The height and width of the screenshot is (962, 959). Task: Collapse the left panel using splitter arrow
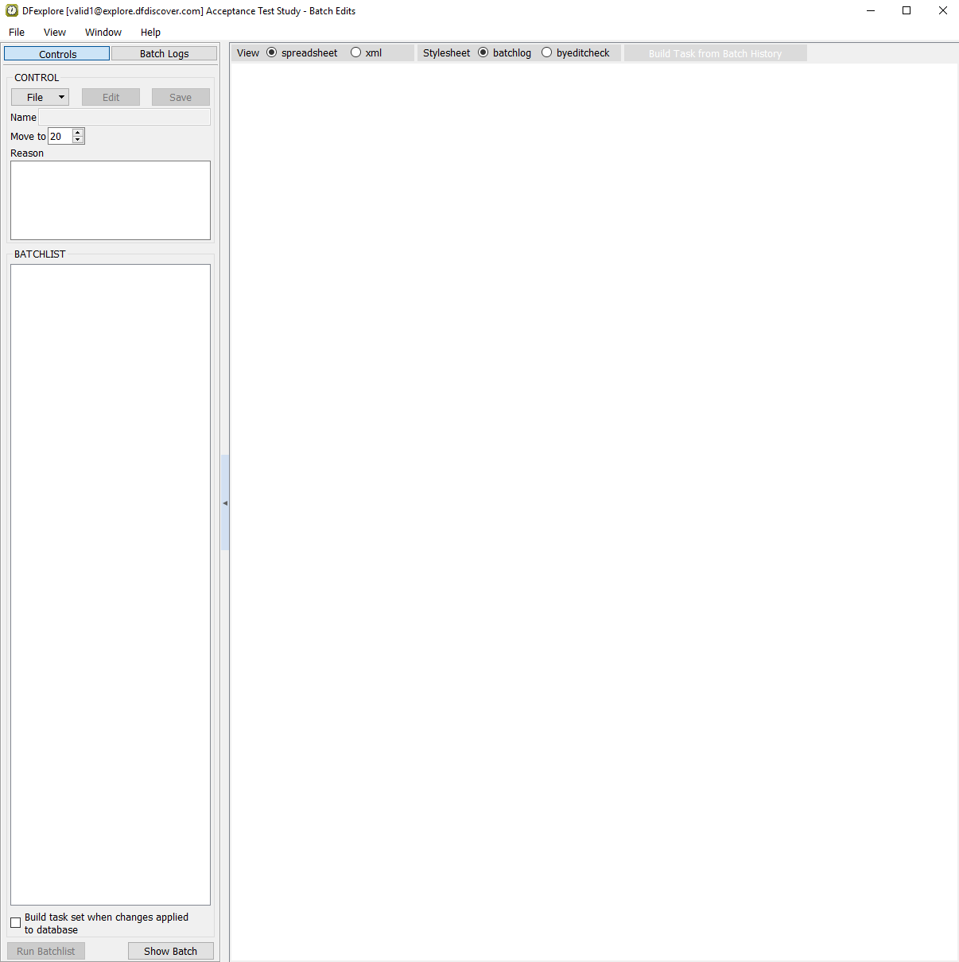[x=225, y=503]
